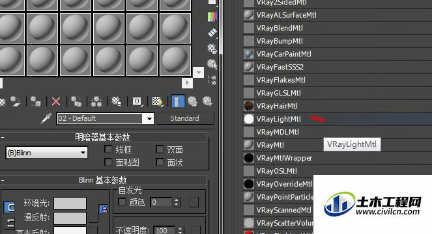Screen dimensions: 432x234
Task: Click 不透明度 opacity map button
Action: (195, 231)
